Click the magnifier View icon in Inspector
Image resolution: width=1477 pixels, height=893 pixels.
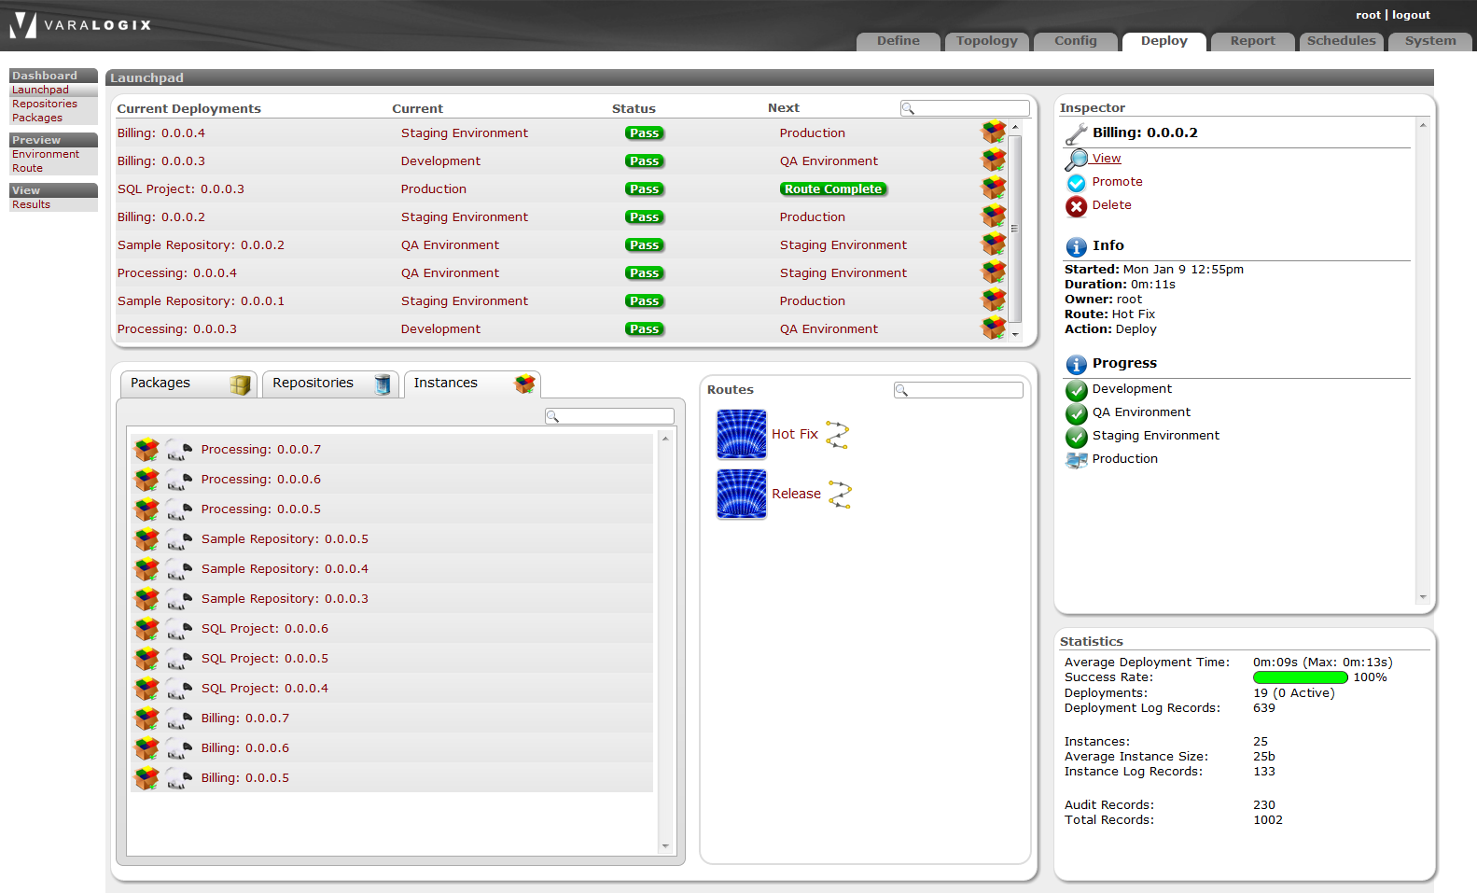tap(1077, 160)
